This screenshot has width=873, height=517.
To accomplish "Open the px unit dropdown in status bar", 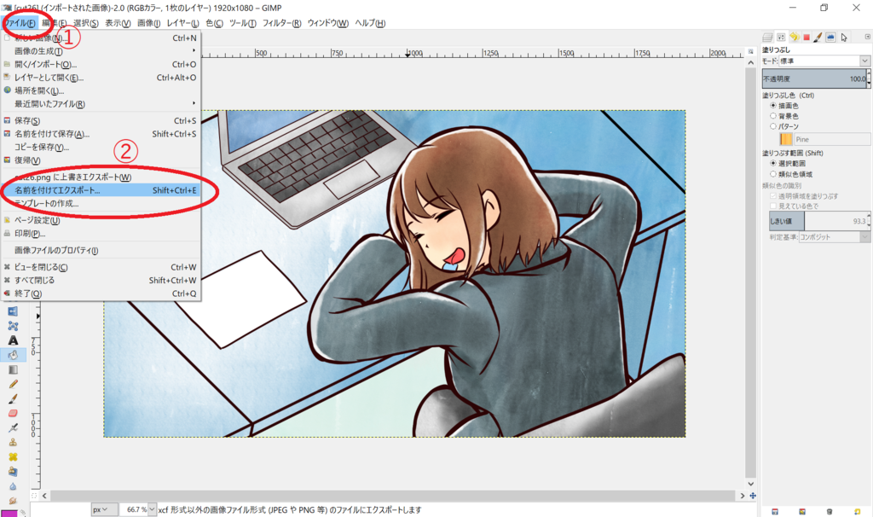I will (104, 509).
